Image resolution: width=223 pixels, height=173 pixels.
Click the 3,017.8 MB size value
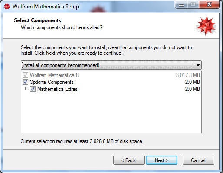tap(188, 75)
